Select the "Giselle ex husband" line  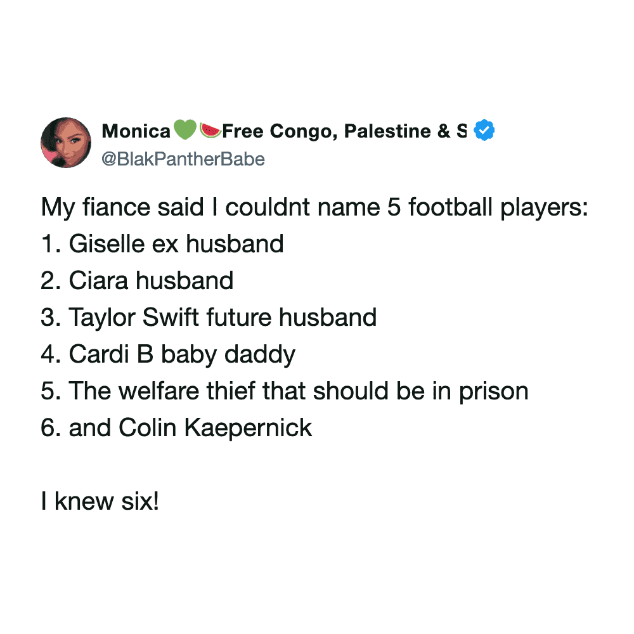pyautogui.click(x=176, y=244)
